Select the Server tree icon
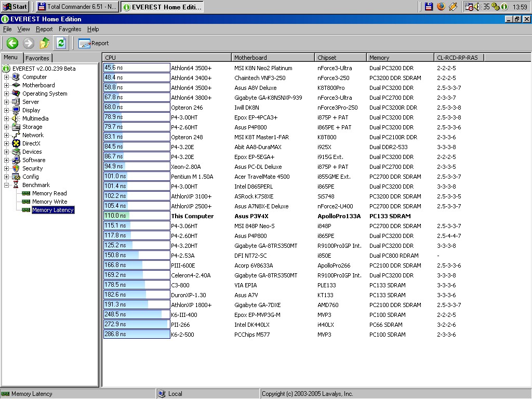 coord(16,102)
